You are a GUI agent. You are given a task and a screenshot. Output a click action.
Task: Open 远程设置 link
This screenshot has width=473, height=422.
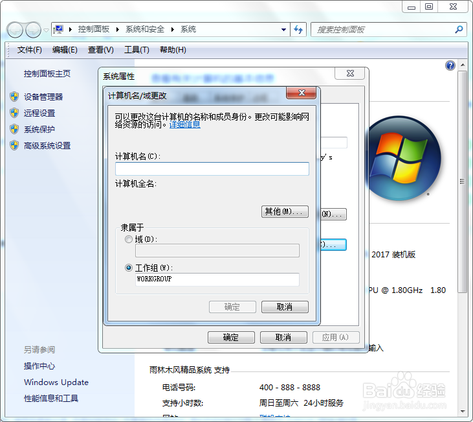tap(39, 113)
